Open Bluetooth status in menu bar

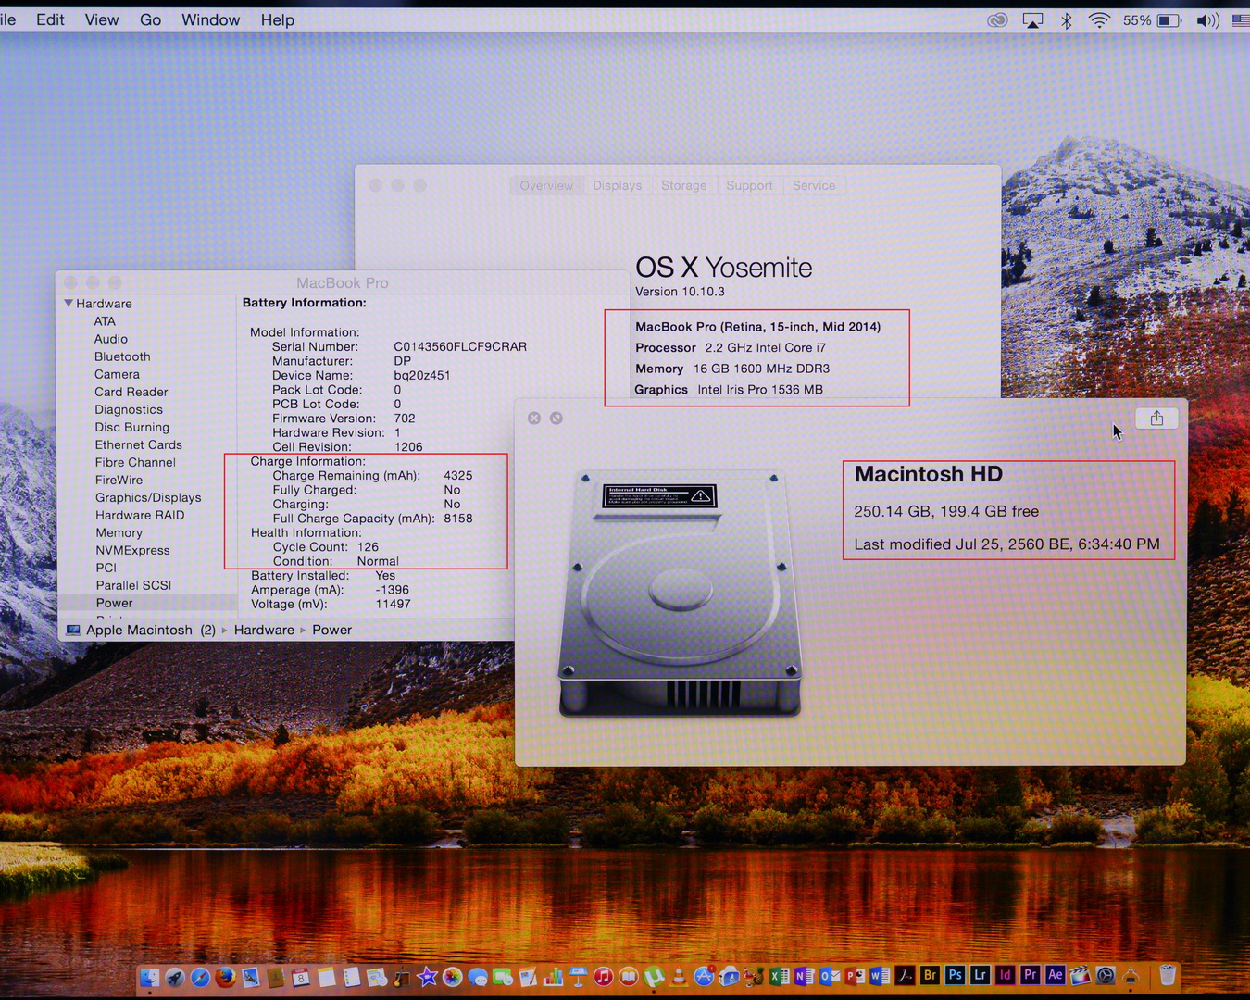tap(1066, 20)
